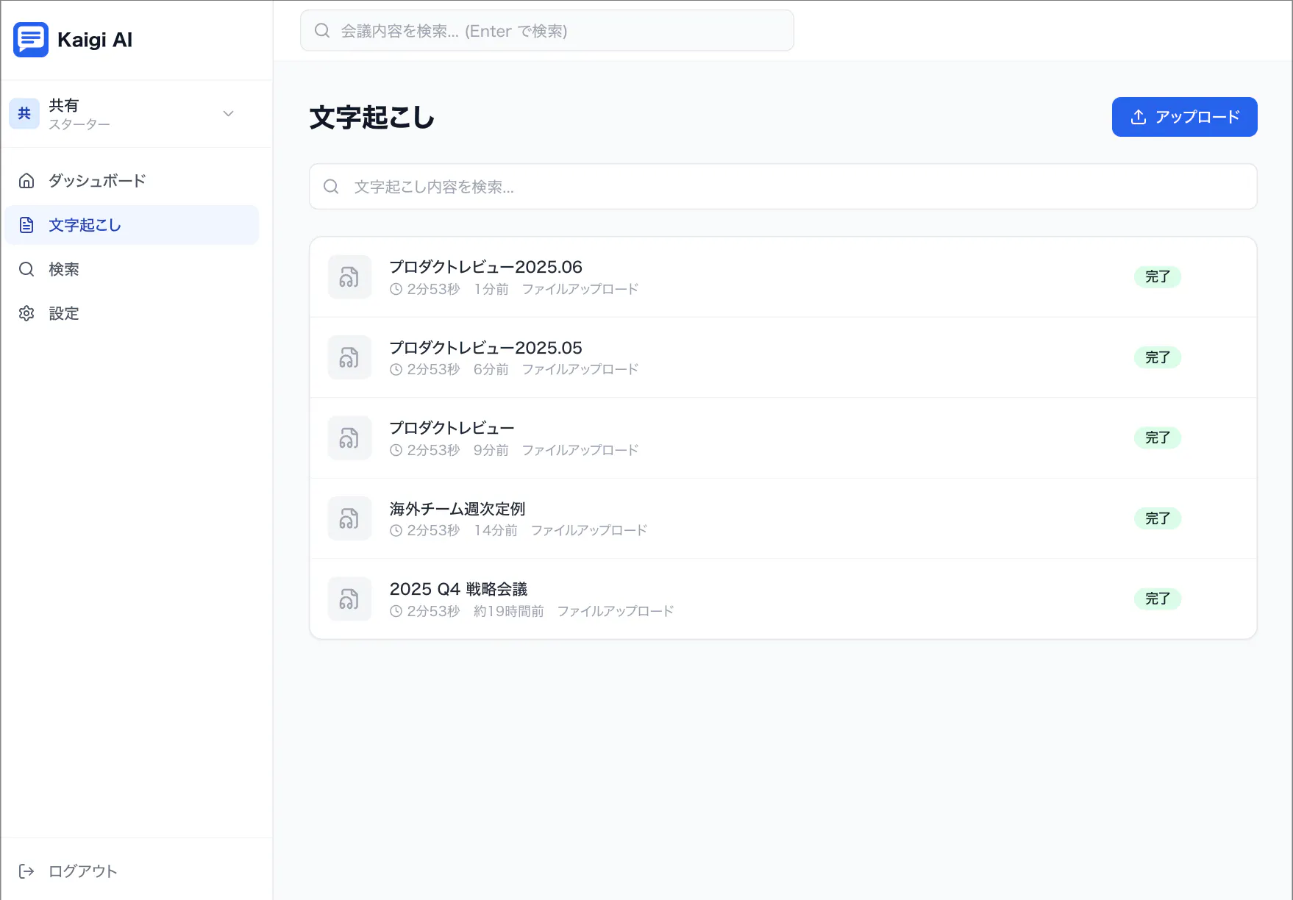Focus the 文字起こし内容を検索 field
The width and height of the screenshot is (1293, 900).
click(x=783, y=187)
